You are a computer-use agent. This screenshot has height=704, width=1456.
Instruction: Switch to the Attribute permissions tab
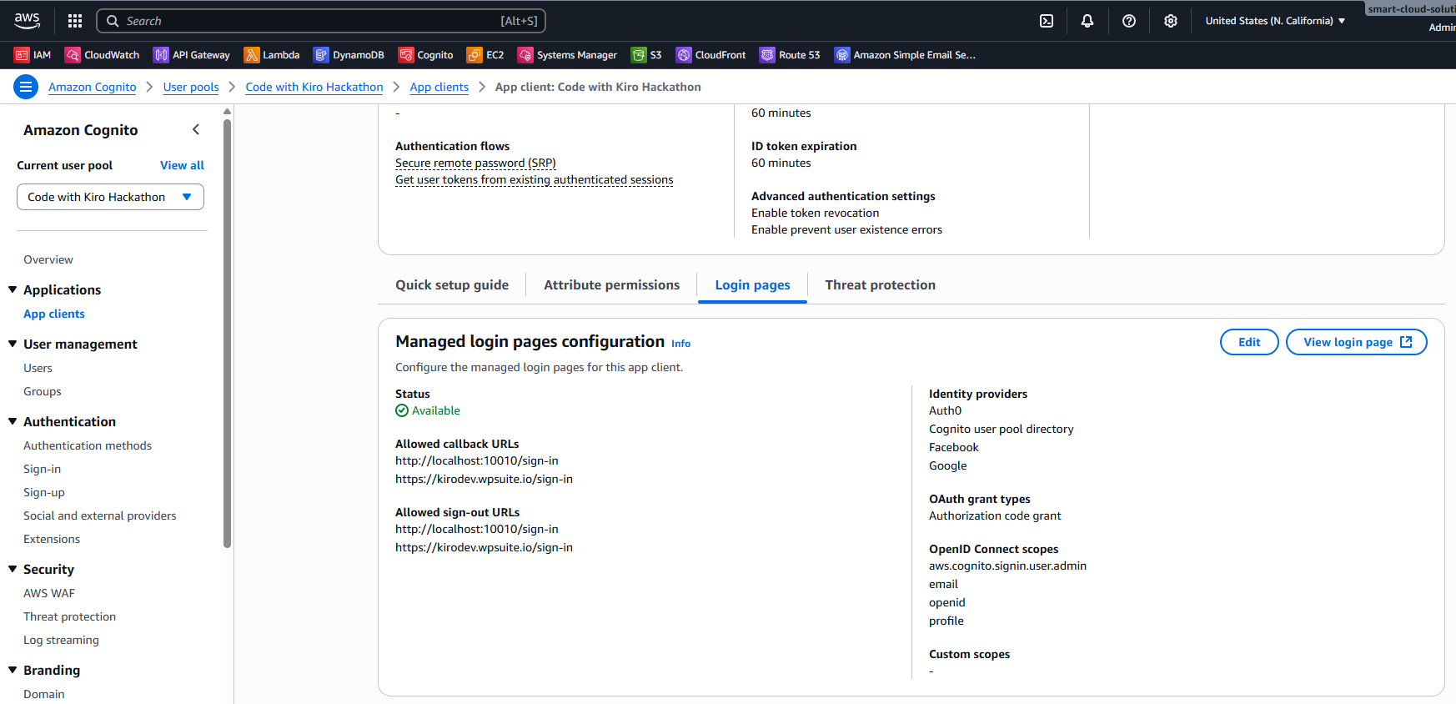[x=612, y=284]
